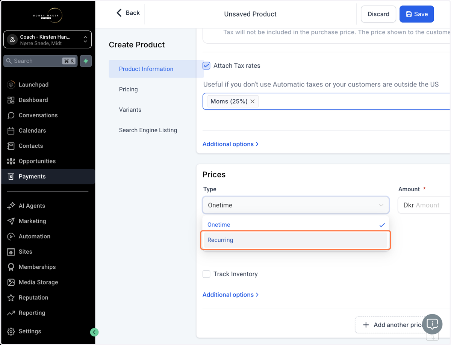Image resolution: width=451 pixels, height=345 pixels.
Task: Open the help chat widget icon
Action: [x=432, y=324]
